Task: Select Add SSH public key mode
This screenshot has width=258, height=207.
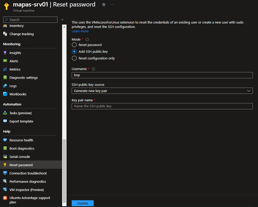Action: tap(74, 51)
